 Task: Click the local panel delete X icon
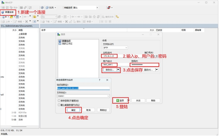coord(26,21)
